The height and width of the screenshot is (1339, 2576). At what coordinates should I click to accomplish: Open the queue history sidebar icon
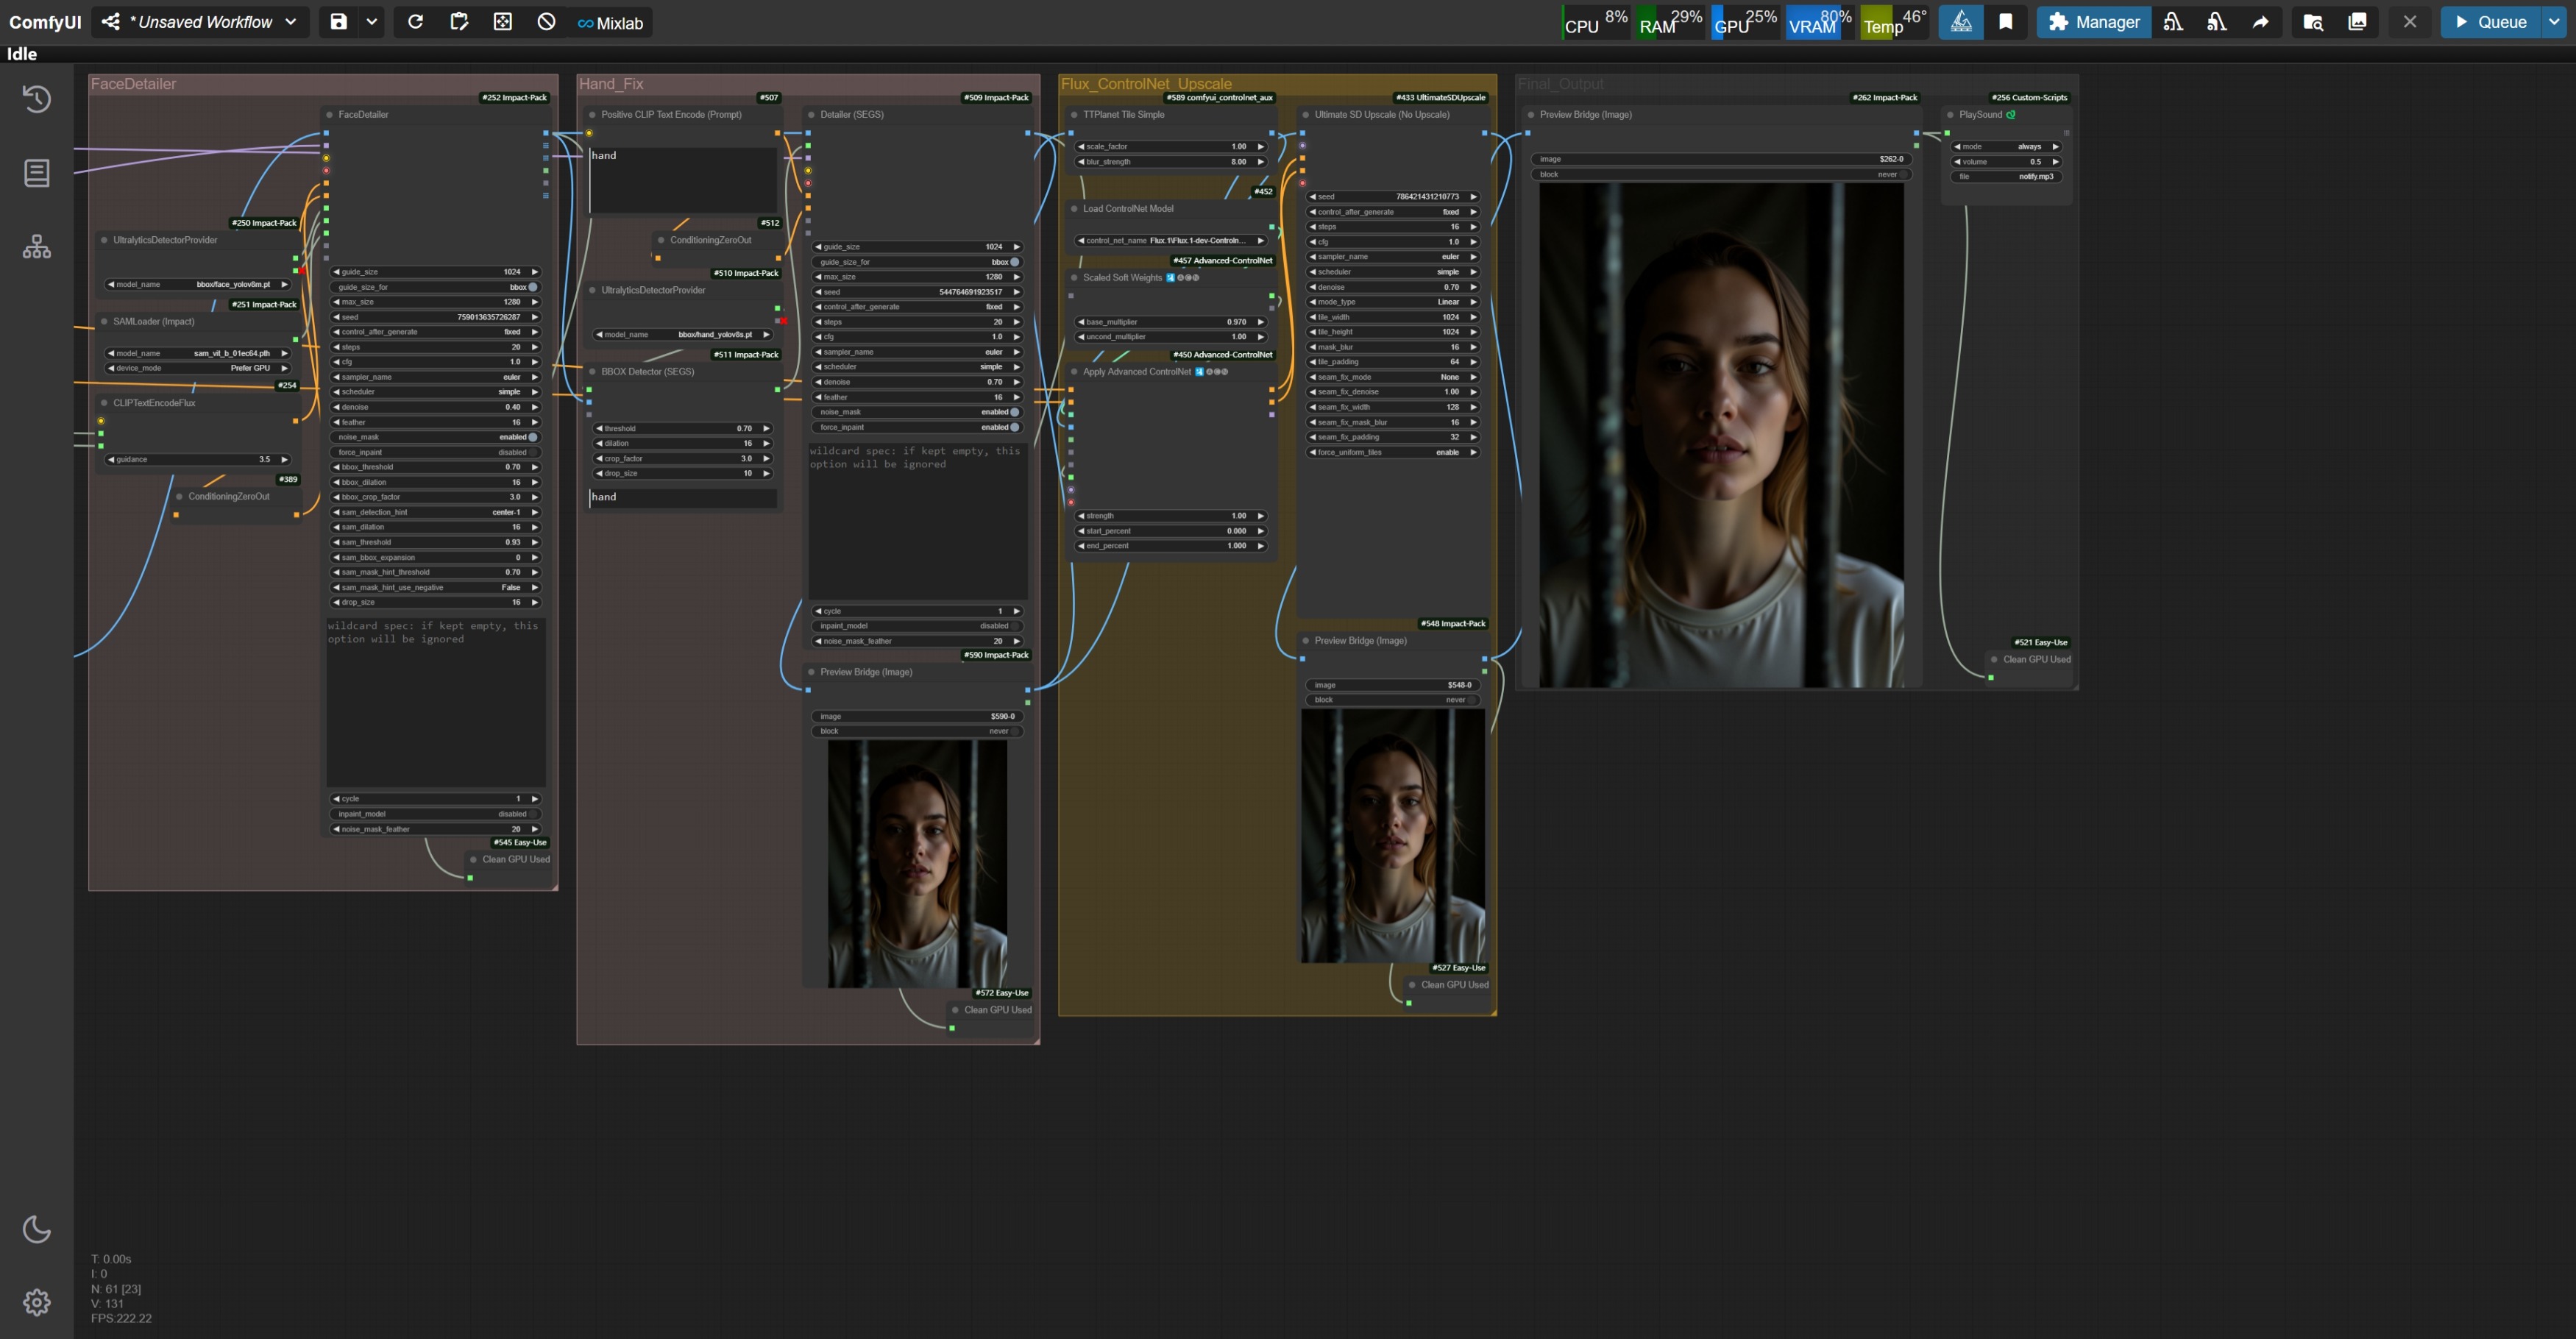(37, 98)
